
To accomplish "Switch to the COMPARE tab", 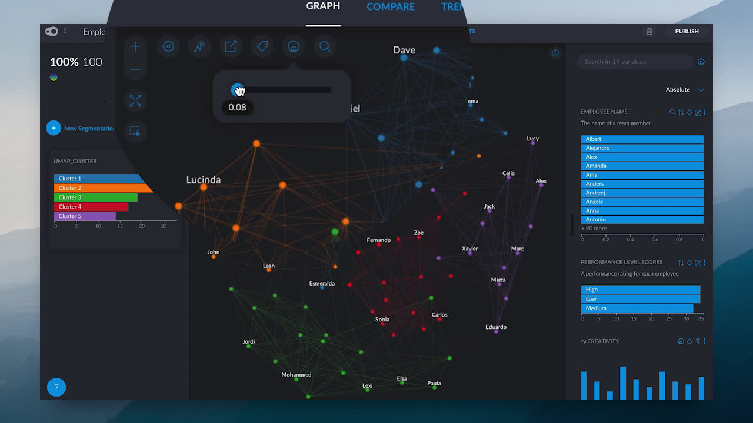I will [x=391, y=6].
